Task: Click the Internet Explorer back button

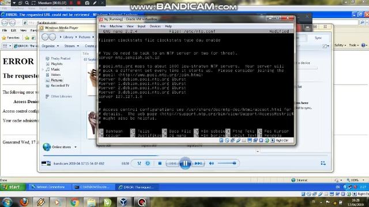Action: tap(5, 22)
